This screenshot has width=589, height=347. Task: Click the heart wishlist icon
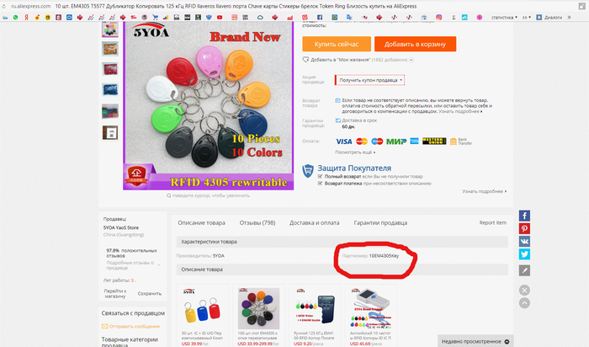click(x=305, y=60)
